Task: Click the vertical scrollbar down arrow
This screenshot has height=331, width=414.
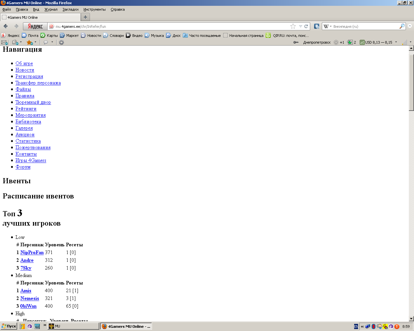Action: [411, 319]
